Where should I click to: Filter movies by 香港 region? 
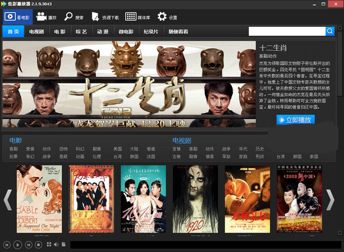151,149
